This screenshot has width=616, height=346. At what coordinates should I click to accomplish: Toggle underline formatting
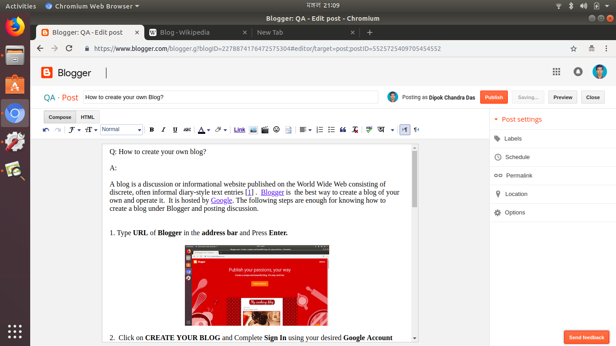175,130
